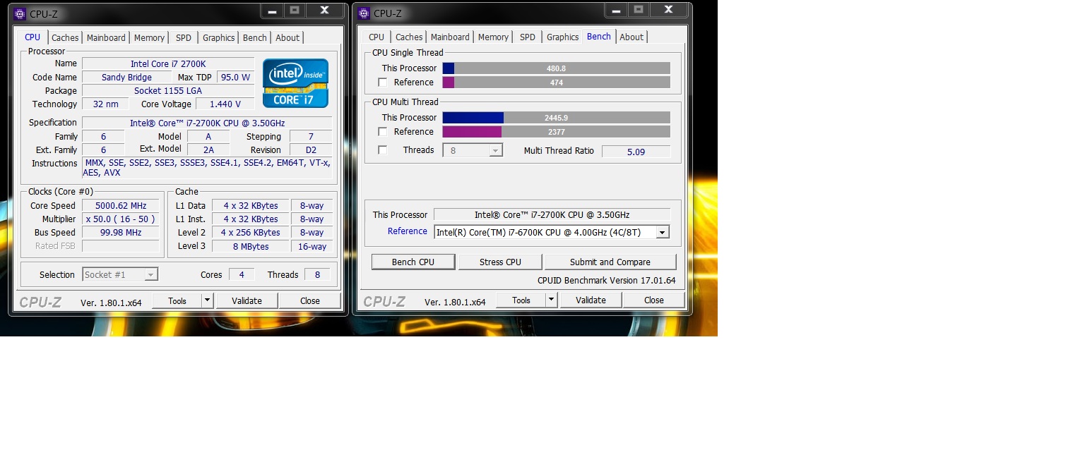This screenshot has width=1085, height=457.
Task: Open Mainboard tab in right window
Action: click(x=450, y=37)
